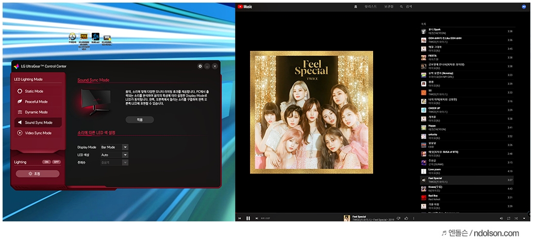Select Sound Sync Mode entry
533x242 pixels.
38,123
